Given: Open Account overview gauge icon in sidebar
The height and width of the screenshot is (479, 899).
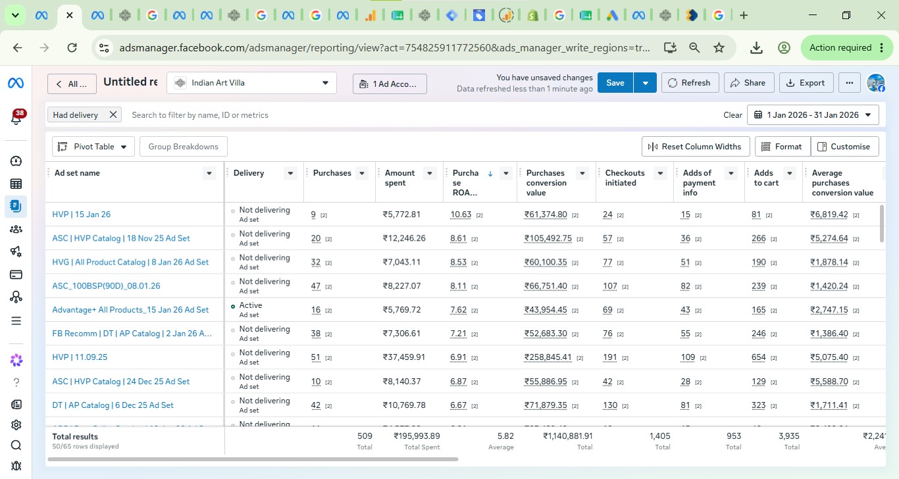Looking at the screenshot, I should click(x=16, y=161).
